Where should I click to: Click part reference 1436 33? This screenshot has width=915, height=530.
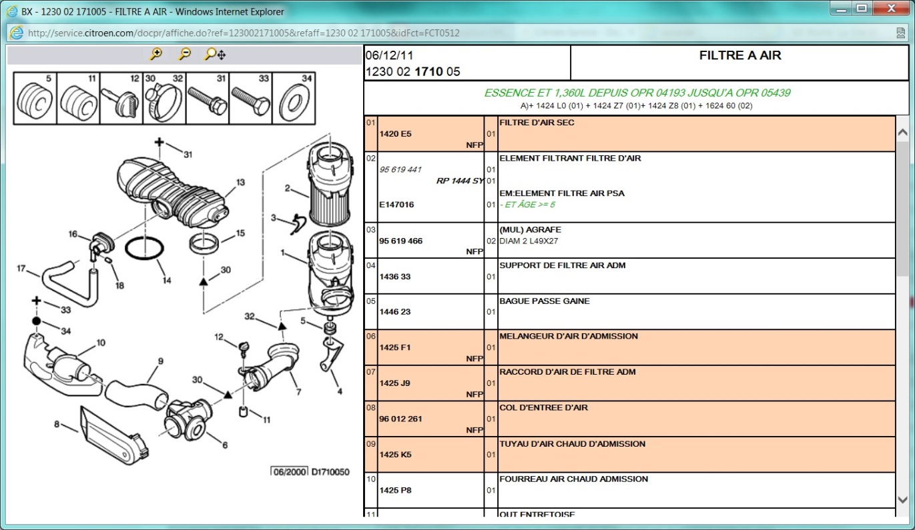click(394, 277)
